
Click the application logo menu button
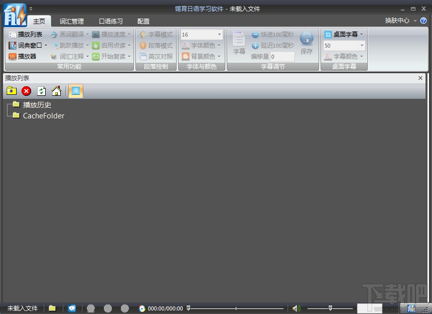(15, 15)
